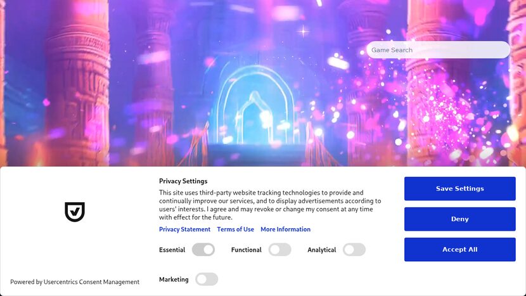Focus the Game Search input field

tap(438, 50)
